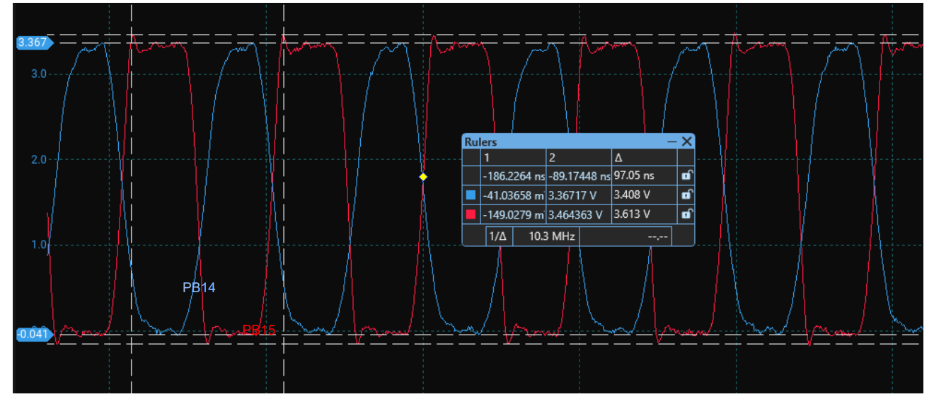Select the 3.613 V red delta cell

coord(643,214)
